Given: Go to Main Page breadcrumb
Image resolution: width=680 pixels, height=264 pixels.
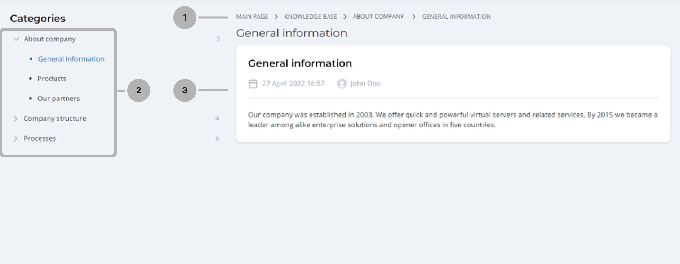Looking at the screenshot, I should click(252, 17).
